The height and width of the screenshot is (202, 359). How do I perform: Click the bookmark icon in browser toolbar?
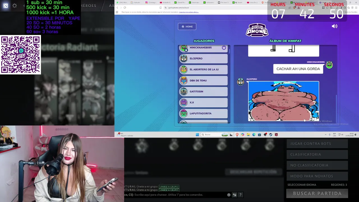[x=160, y=8]
